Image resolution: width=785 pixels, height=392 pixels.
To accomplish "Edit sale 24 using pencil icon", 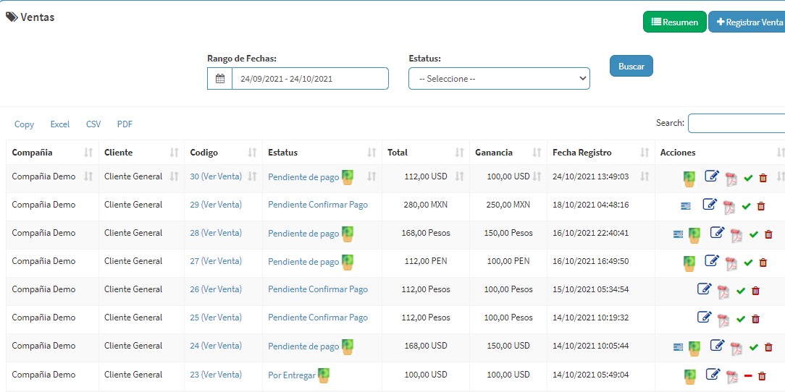I will point(718,345).
